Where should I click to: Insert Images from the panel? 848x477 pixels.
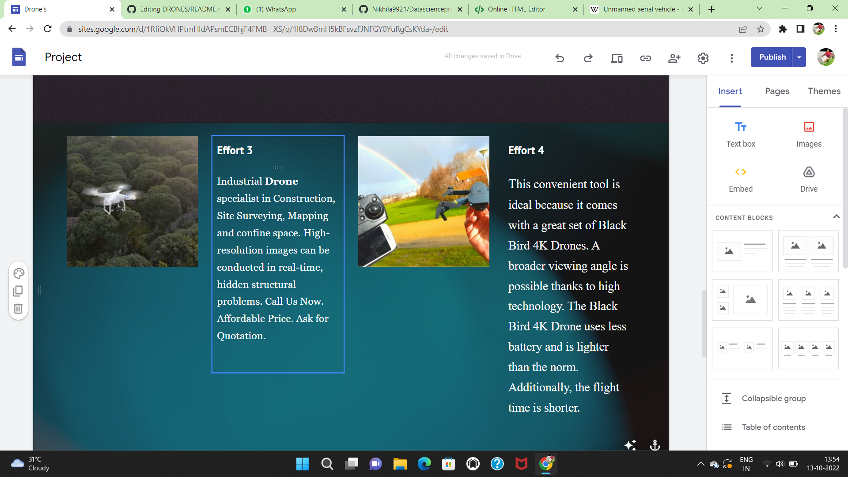point(809,135)
